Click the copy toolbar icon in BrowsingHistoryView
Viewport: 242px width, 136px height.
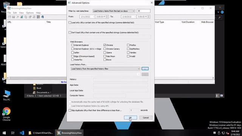[x=26, y=17]
